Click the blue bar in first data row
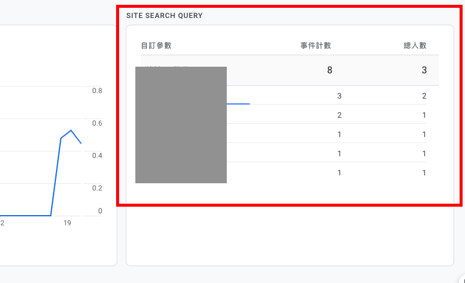 pos(238,104)
